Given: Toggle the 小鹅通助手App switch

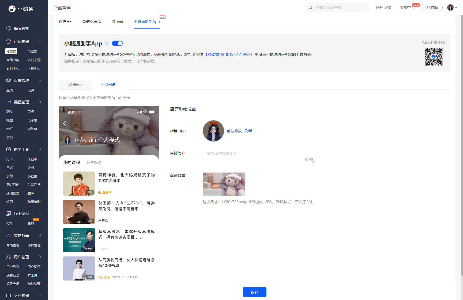Looking at the screenshot, I should [x=117, y=43].
